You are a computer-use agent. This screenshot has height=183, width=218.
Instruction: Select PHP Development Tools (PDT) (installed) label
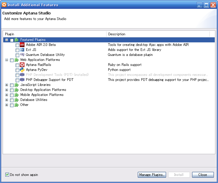[x=57, y=75]
